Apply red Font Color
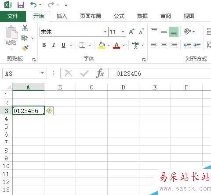 pyautogui.click(x=116, y=45)
